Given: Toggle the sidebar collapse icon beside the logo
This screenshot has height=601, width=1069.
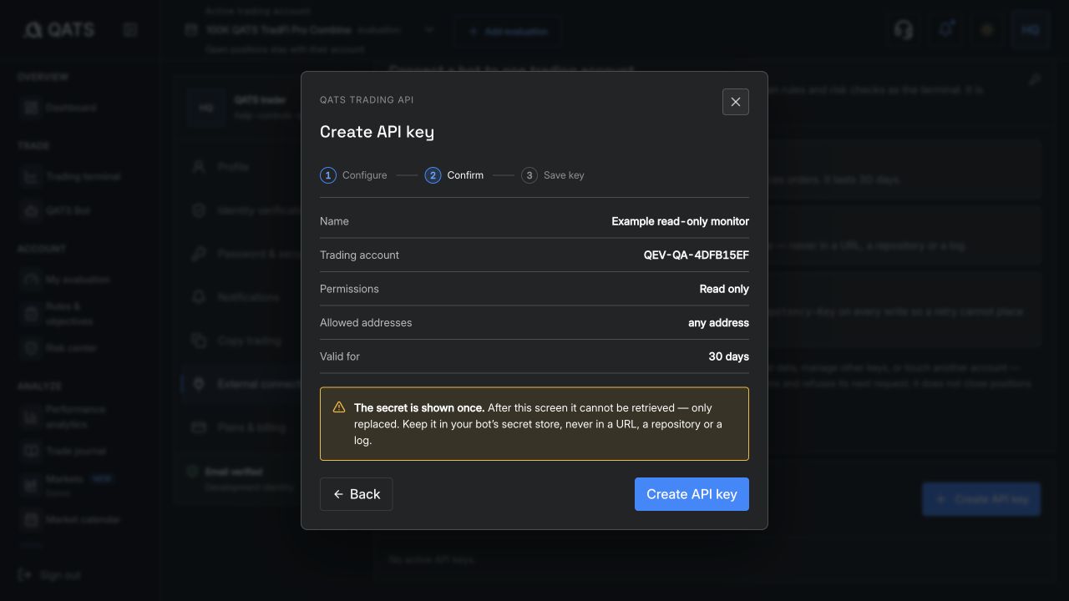Looking at the screenshot, I should (130, 30).
